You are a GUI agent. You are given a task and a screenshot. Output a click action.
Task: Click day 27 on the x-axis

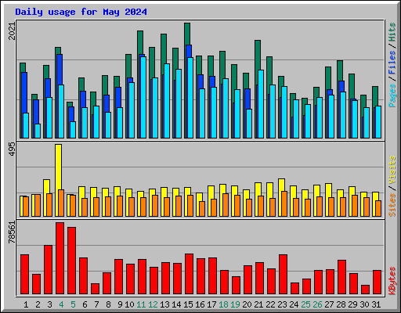329,304
